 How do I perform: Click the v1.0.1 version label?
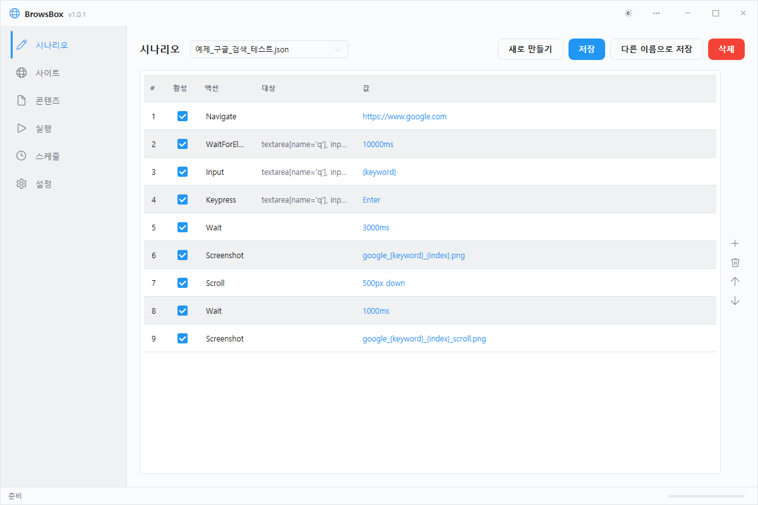tap(77, 14)
